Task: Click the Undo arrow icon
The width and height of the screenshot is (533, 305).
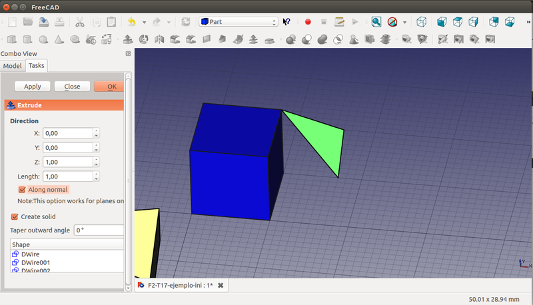Action: pos(131,22)
